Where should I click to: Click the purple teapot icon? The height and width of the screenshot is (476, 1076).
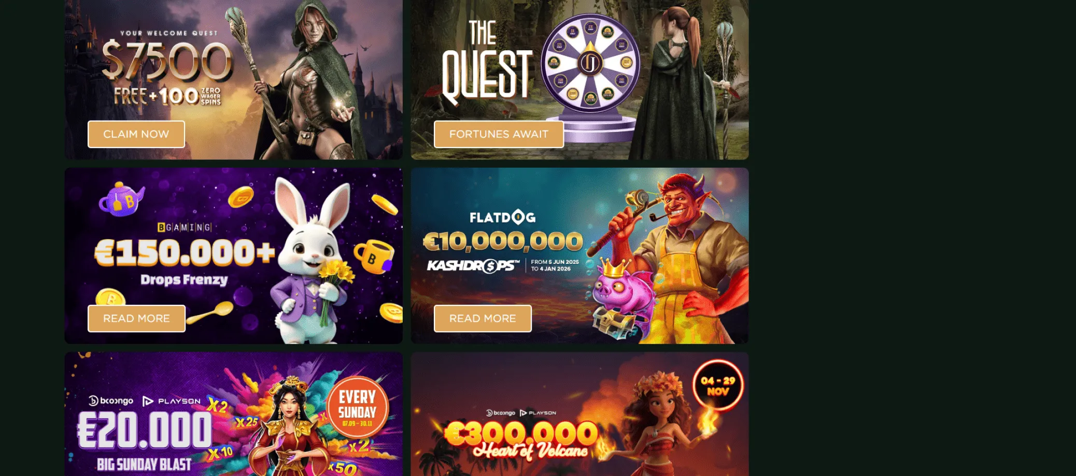click(121, 199)
